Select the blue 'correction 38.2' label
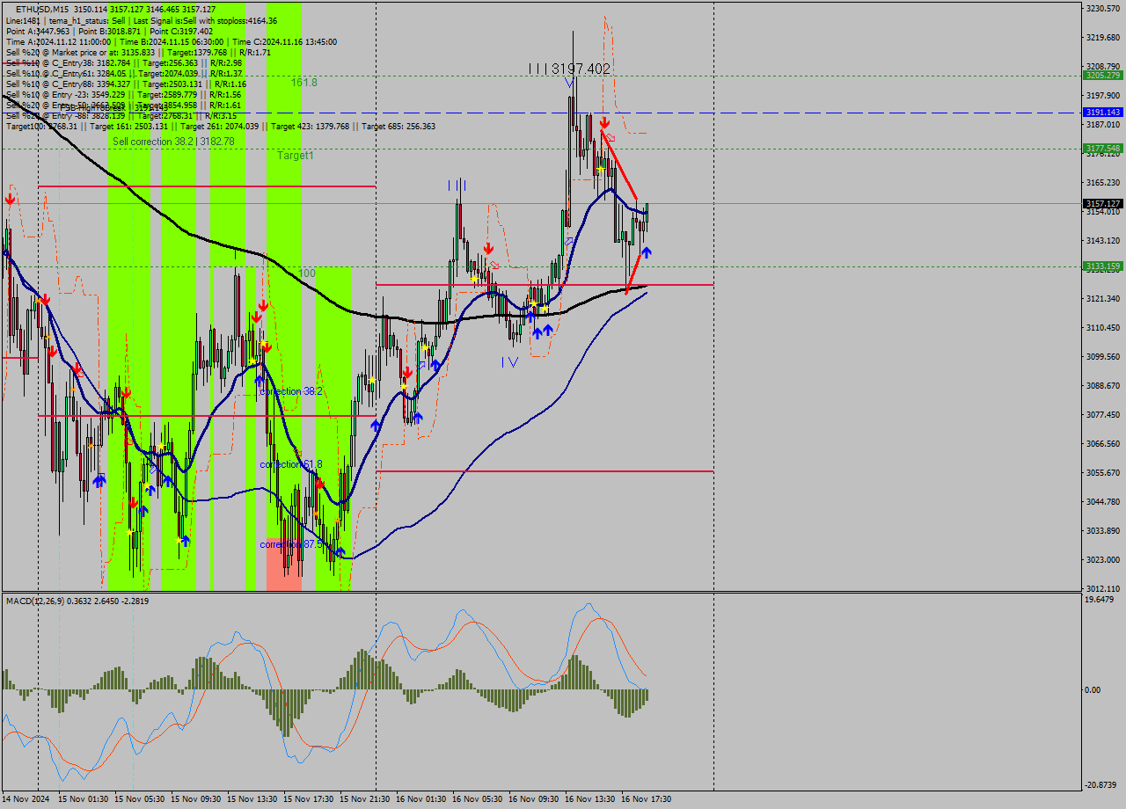This screenshot has width=1126, height=809. (291, 391)
